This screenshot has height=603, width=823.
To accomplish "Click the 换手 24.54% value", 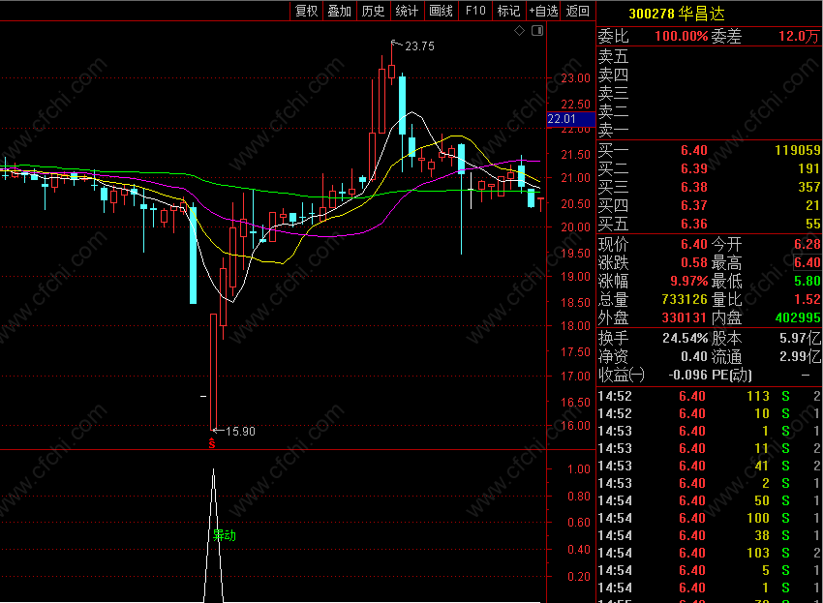I will [685, 339].
